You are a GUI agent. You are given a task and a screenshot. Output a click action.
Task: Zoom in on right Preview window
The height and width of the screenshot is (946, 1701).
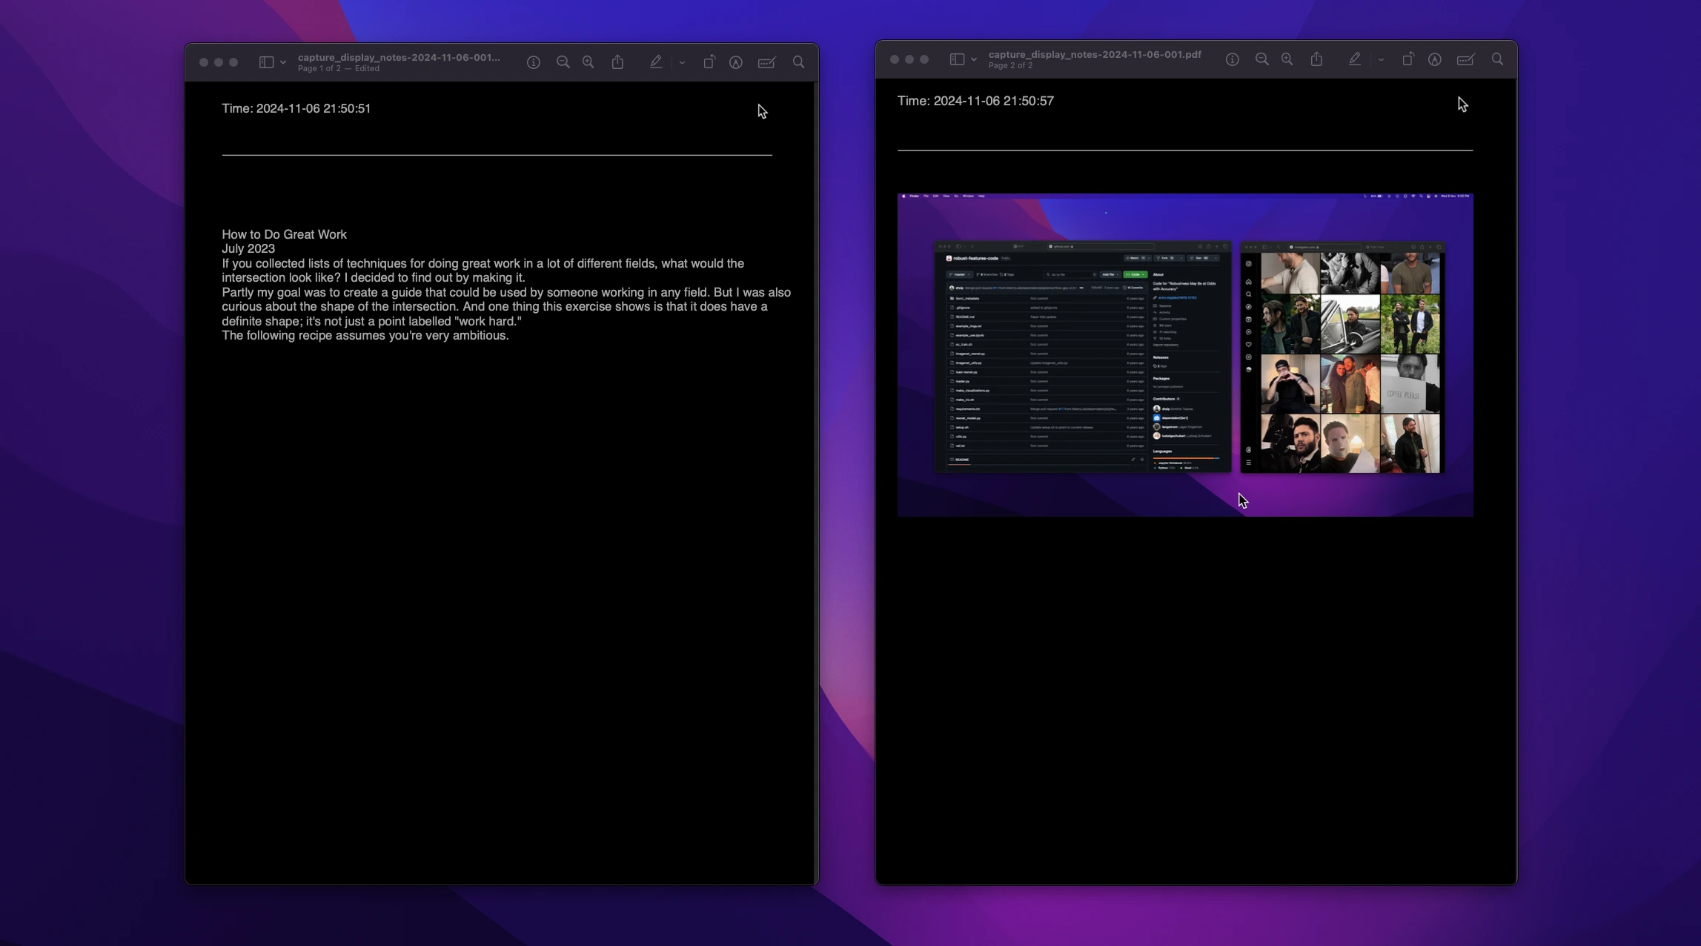pyautogui.click(x=1287, y=59)
